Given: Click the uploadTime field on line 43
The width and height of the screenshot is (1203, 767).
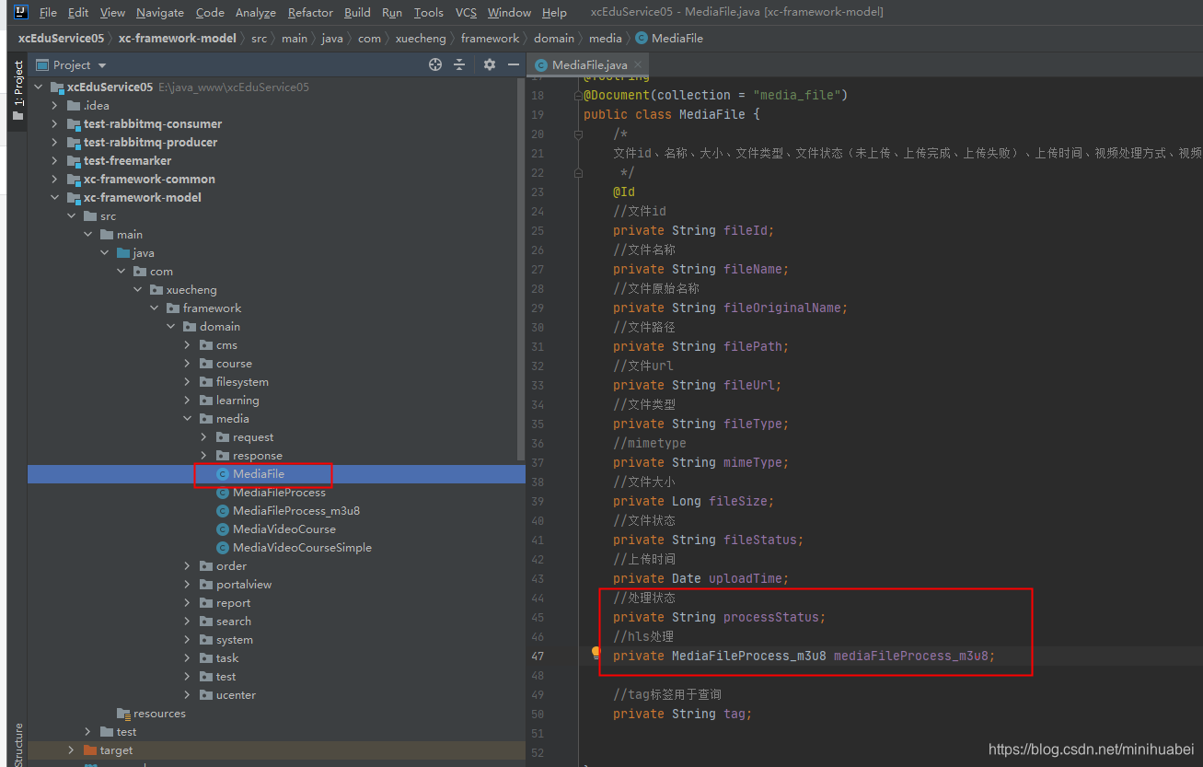Looking at the screenshot, I should click(745, 578).
